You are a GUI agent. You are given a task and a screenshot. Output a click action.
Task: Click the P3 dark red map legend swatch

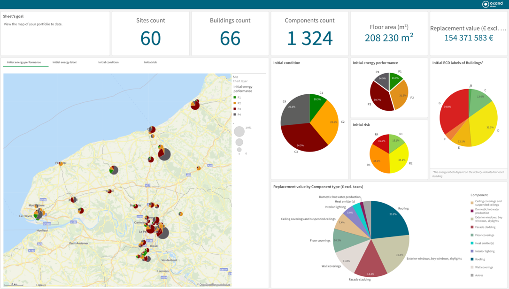tap(235, 109)
